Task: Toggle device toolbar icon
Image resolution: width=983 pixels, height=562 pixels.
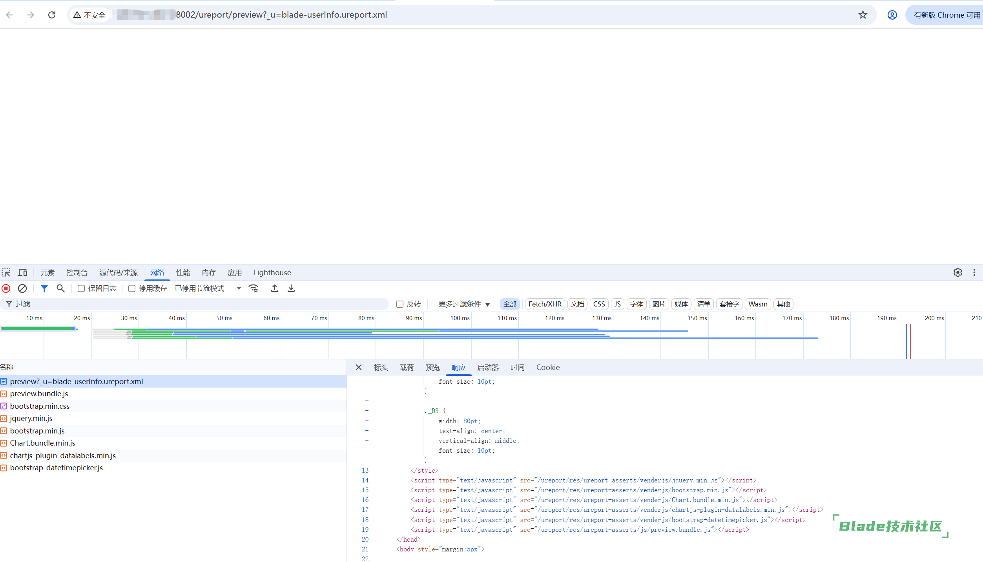Action: pos(23,272)
